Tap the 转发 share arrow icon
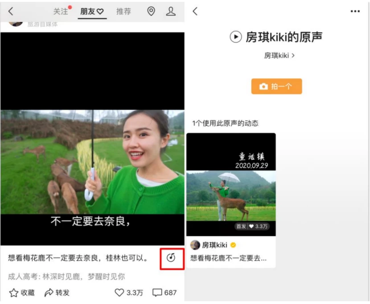Screen dimensions: 370x304 click(49, 292)
